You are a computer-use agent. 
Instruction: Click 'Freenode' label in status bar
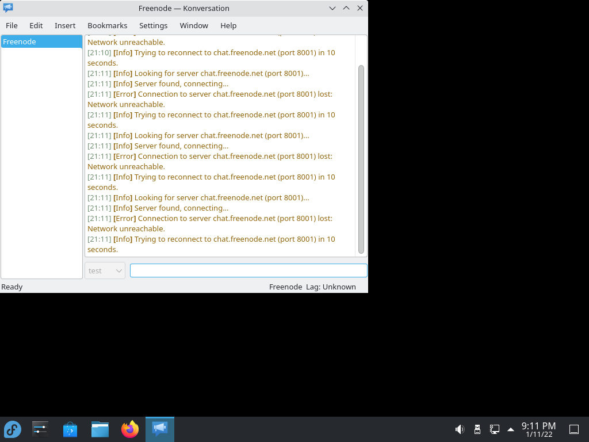click(285, 287)
